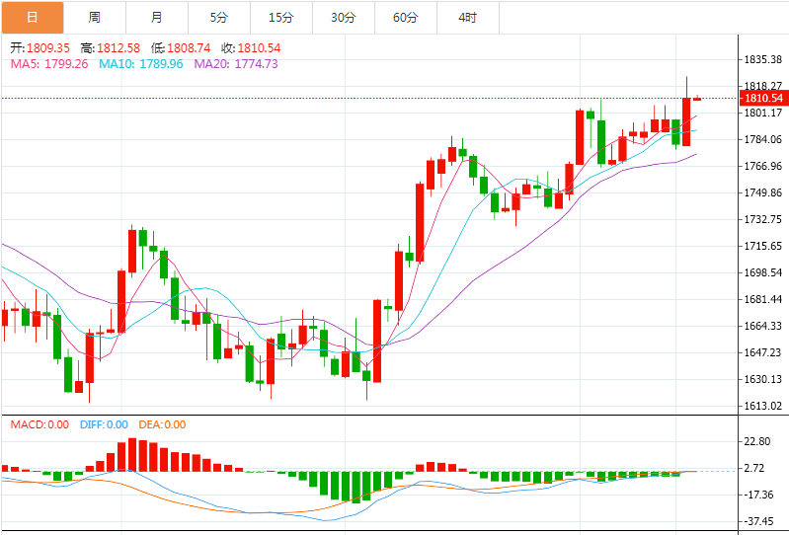Click the 1766.96 price axis label
This screenshot has height=535, width=789.
763,166
